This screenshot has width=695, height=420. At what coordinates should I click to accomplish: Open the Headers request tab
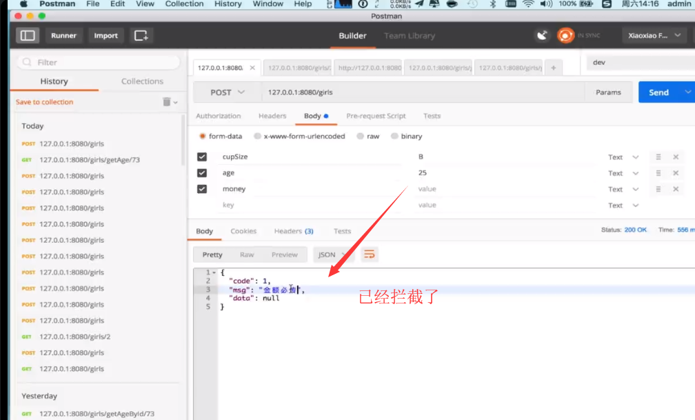272,116
